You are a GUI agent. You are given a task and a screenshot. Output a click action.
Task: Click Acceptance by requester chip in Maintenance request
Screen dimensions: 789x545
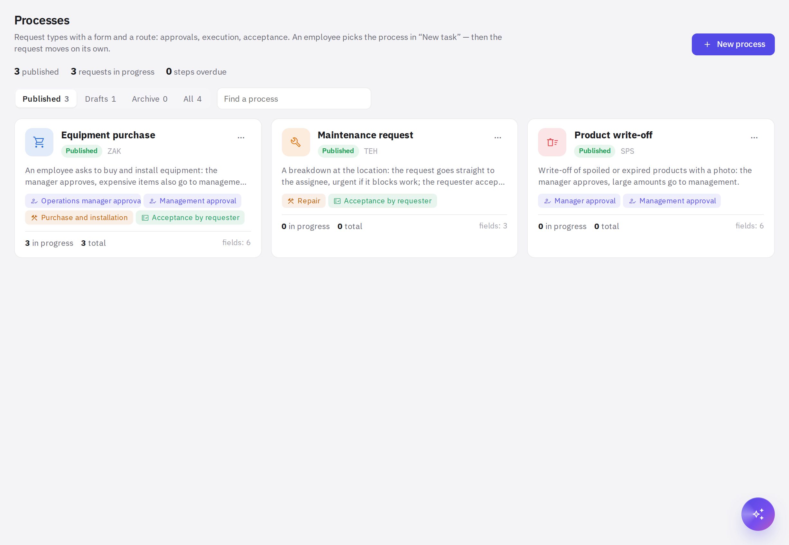point(382,201)
